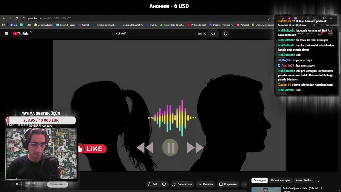Open the Xidmət bookmark
The height and width of the screenshot is (192, 341).
[84, 25]
